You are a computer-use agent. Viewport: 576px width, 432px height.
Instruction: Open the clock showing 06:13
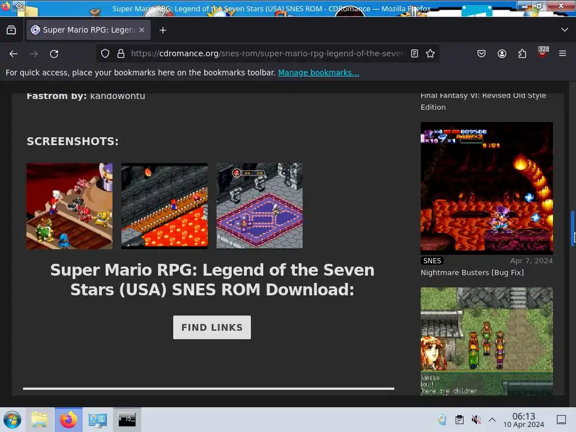click(524, 420)
